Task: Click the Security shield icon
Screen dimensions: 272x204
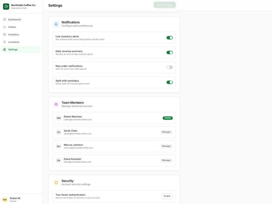Action: click(56, 183)
